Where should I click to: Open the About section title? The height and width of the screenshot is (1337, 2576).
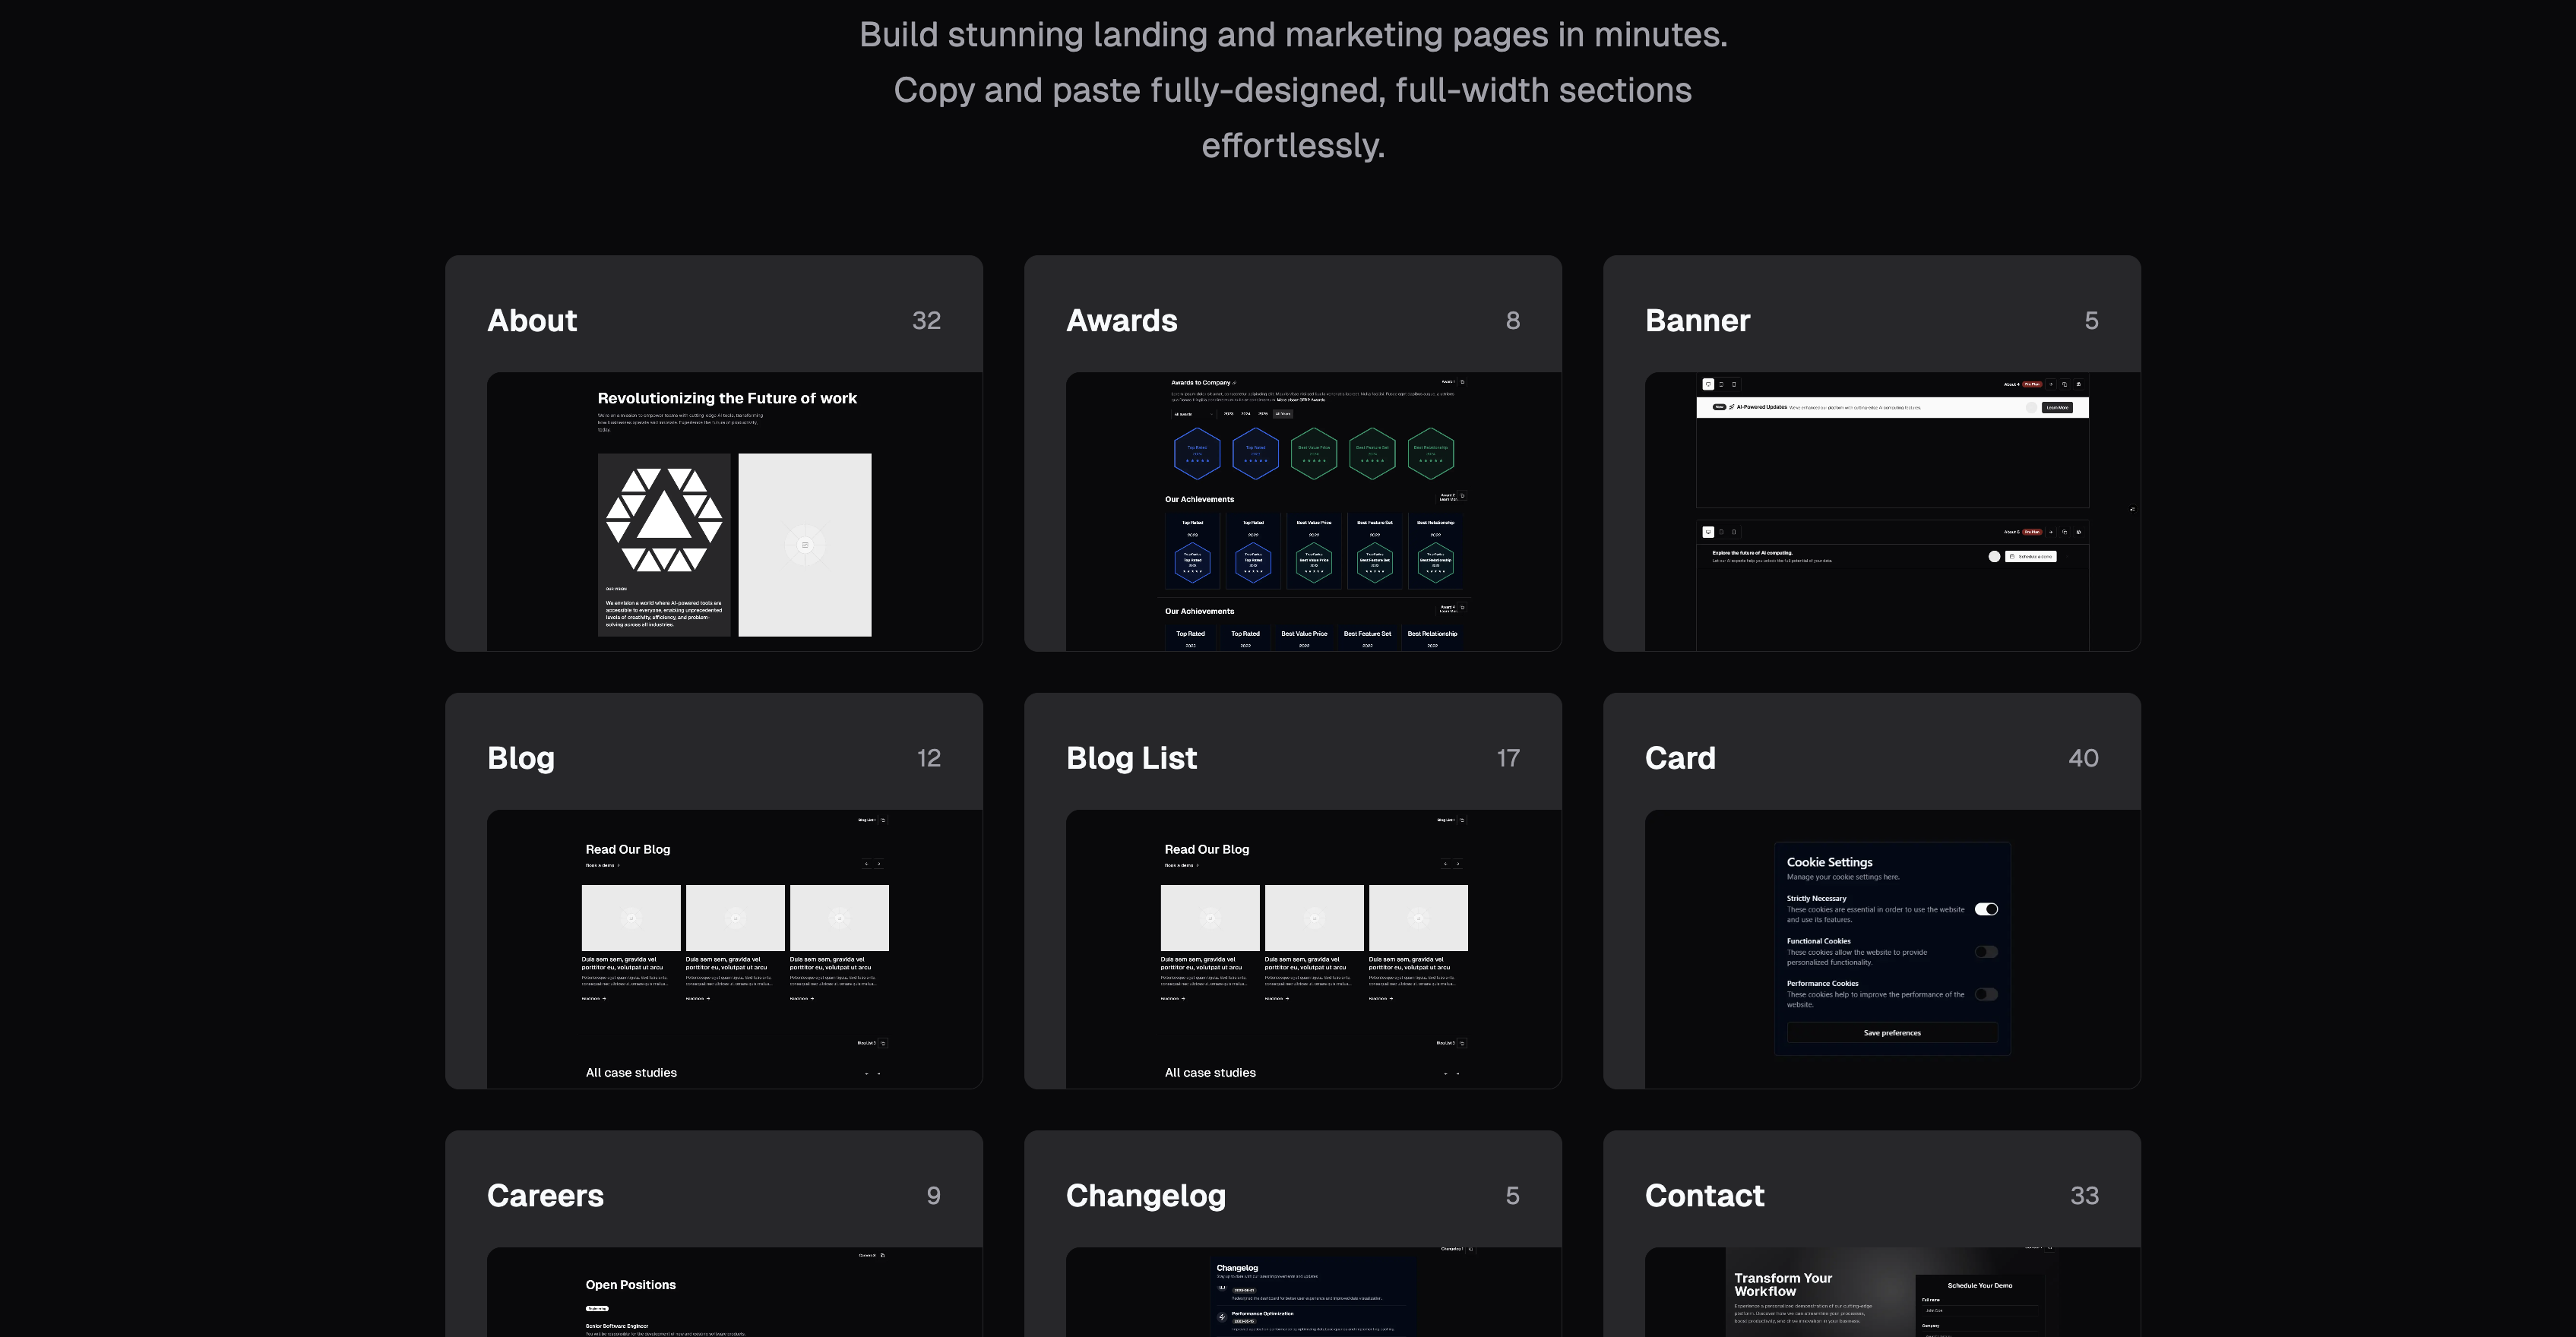pyautogui.click(x=532, y=320)
